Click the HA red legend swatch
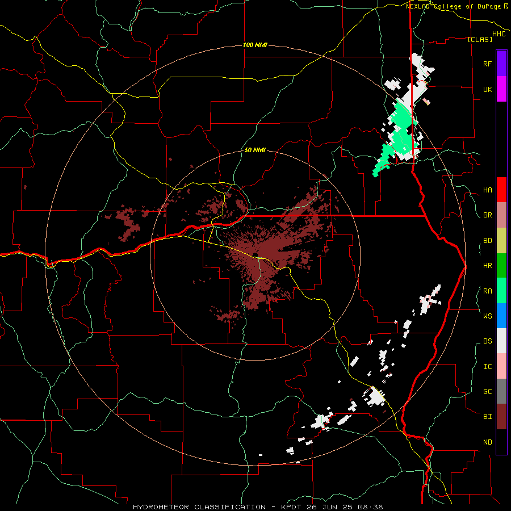This screenshot has height=511, width=511. coord(501,190)
